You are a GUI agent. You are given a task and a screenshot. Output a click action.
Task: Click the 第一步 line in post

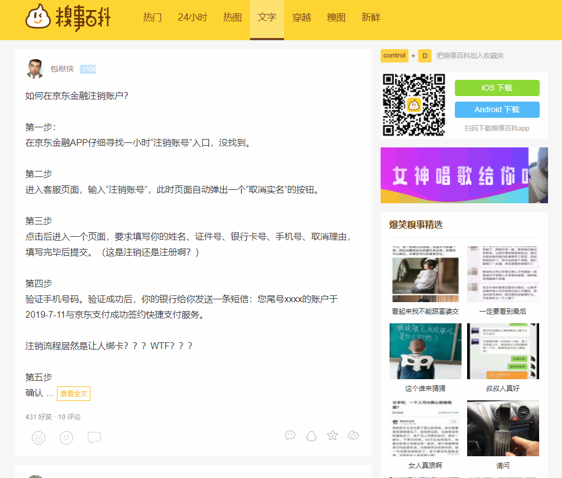[x=41, y=127]
